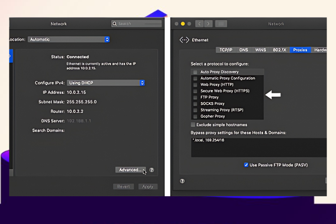Toggle Exclude simple hostnames checkbox
Screen dimensions: 336x224
pos(193,125)
